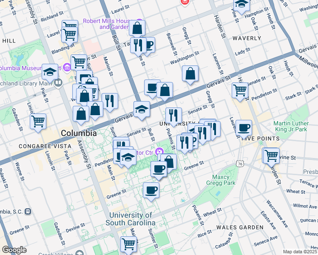Click the Harden St label near Waverly

(x=220, y=26)
